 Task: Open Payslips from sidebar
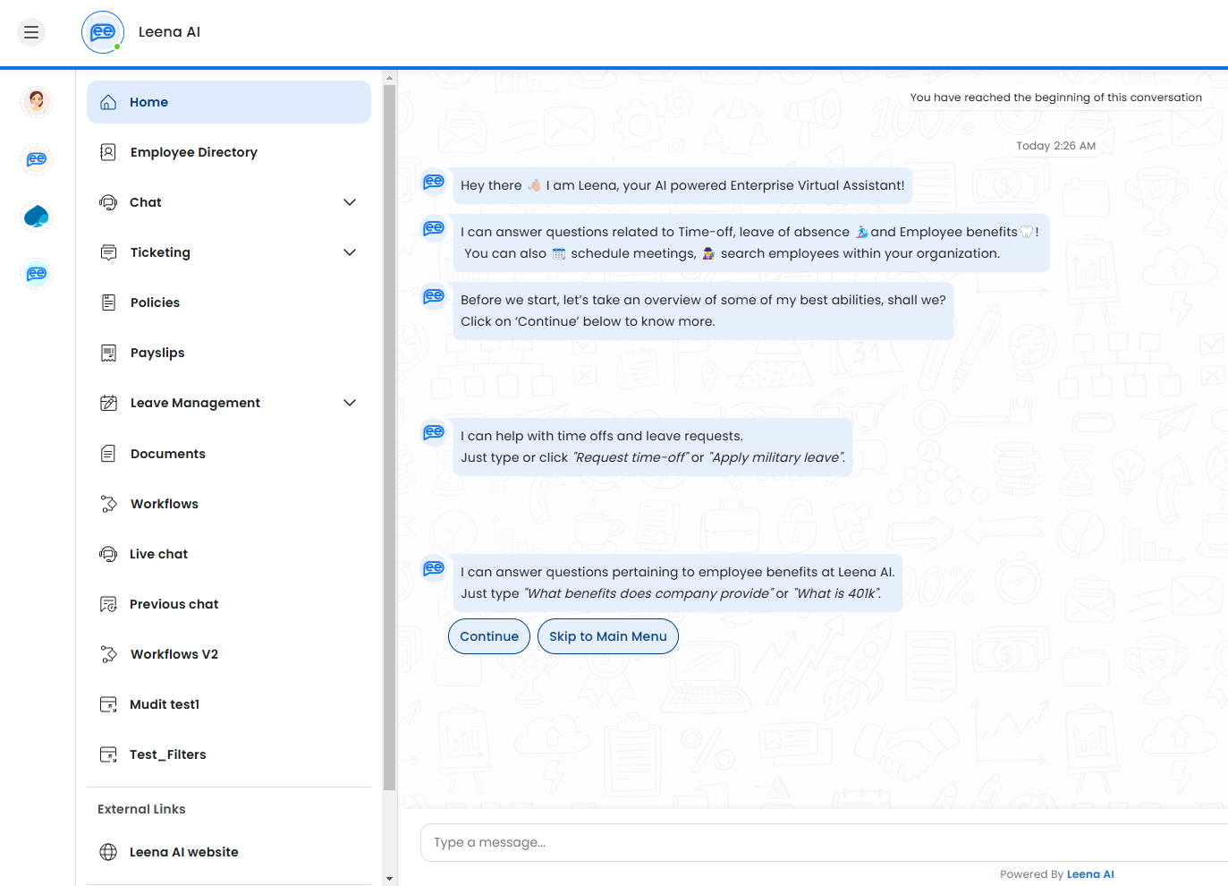coord(229,353)
